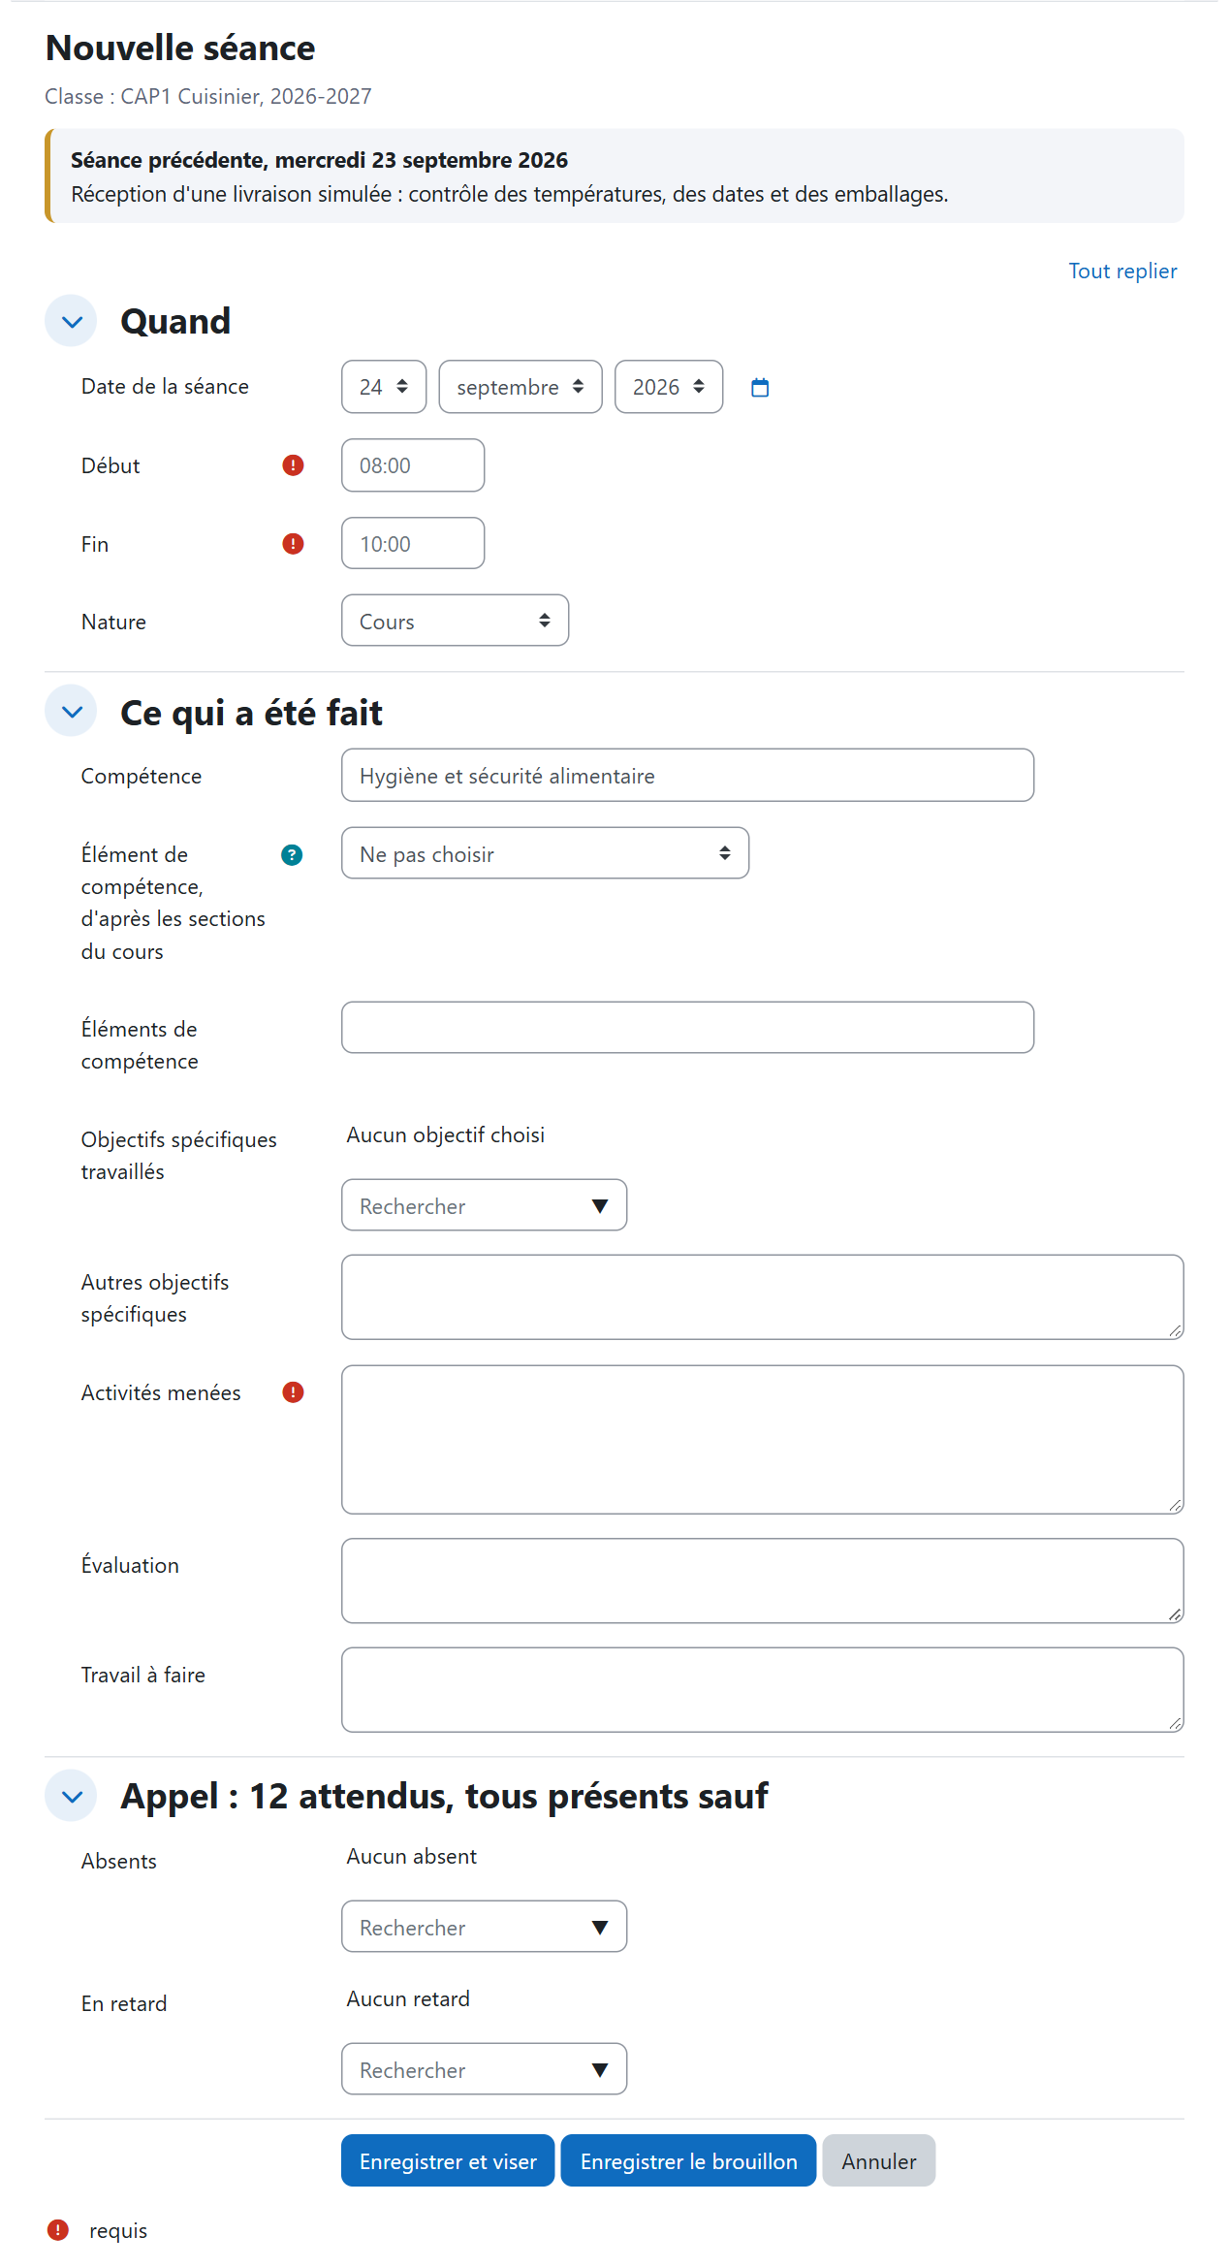1230x2268 pixels.
Task: Click the required icon beside Activités menées
Action: [293, 1392]
